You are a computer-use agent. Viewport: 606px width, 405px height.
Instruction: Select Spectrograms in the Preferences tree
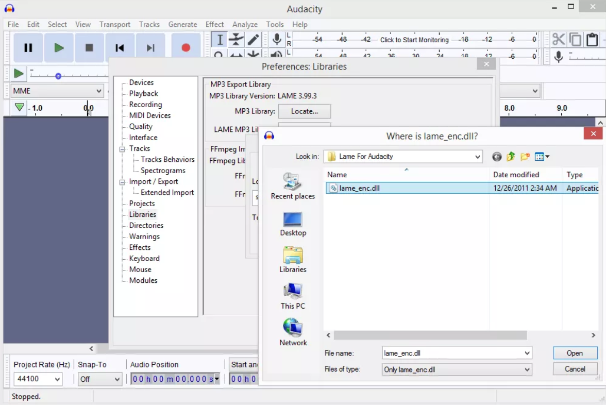tap(163, 171)
